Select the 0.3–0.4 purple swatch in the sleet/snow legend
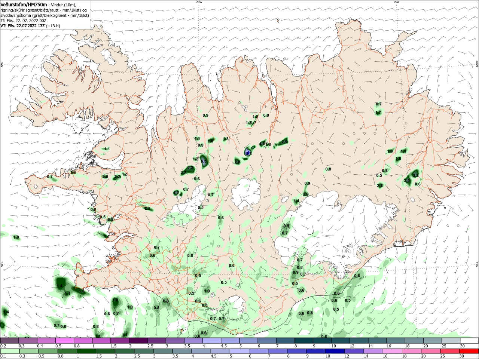 28,341
